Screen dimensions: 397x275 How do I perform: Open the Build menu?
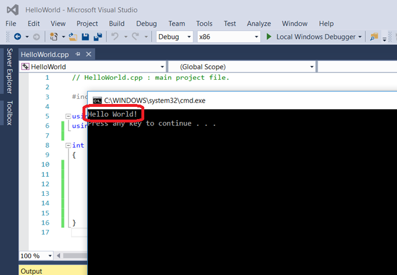click(x=117, y=24)
